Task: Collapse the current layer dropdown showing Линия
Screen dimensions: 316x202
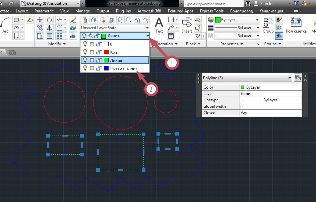Action: 148,36
